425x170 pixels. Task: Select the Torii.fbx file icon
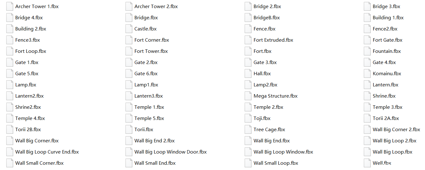click(129, 130)
